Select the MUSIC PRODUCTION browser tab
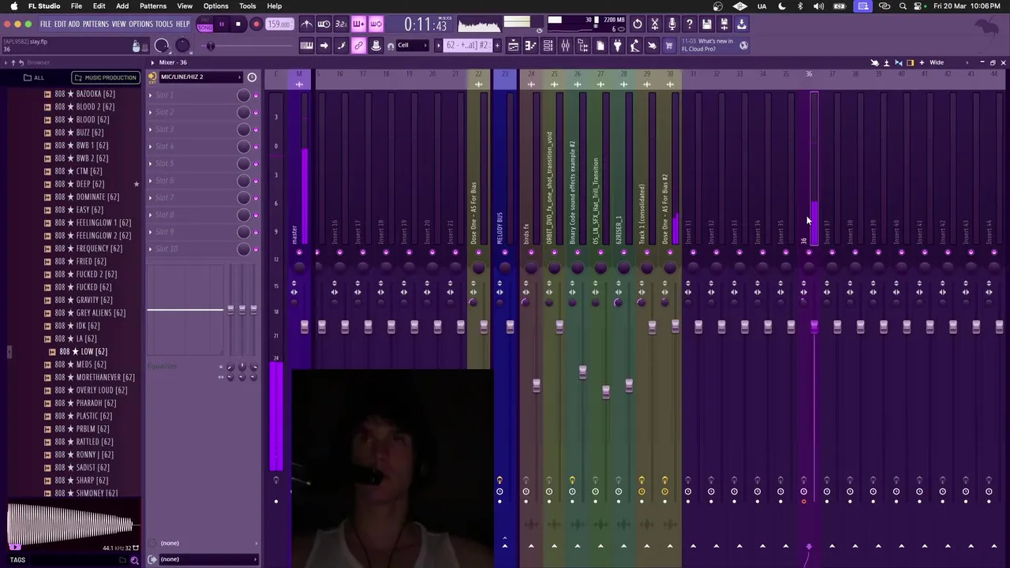Screen dimensions: 1010x568 point(106,77)
